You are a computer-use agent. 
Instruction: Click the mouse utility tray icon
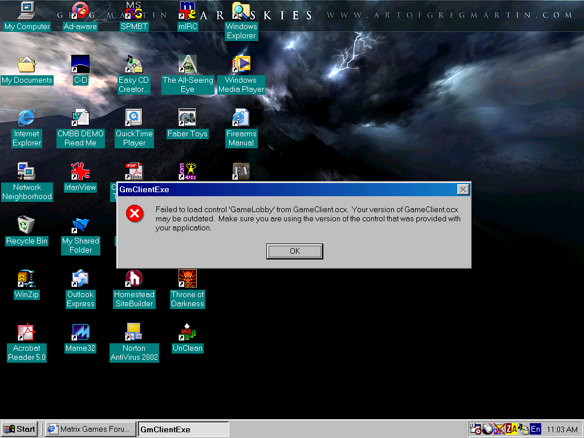coord(487,429)
